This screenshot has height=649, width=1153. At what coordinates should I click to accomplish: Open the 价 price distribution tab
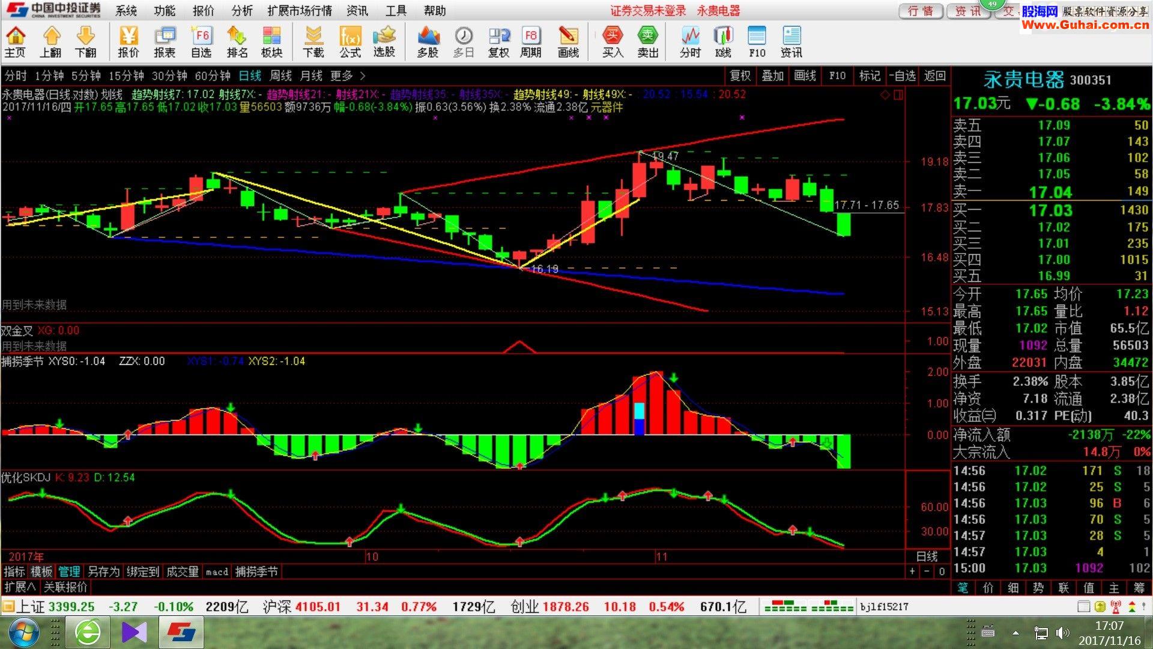click(x=988, y=588)
